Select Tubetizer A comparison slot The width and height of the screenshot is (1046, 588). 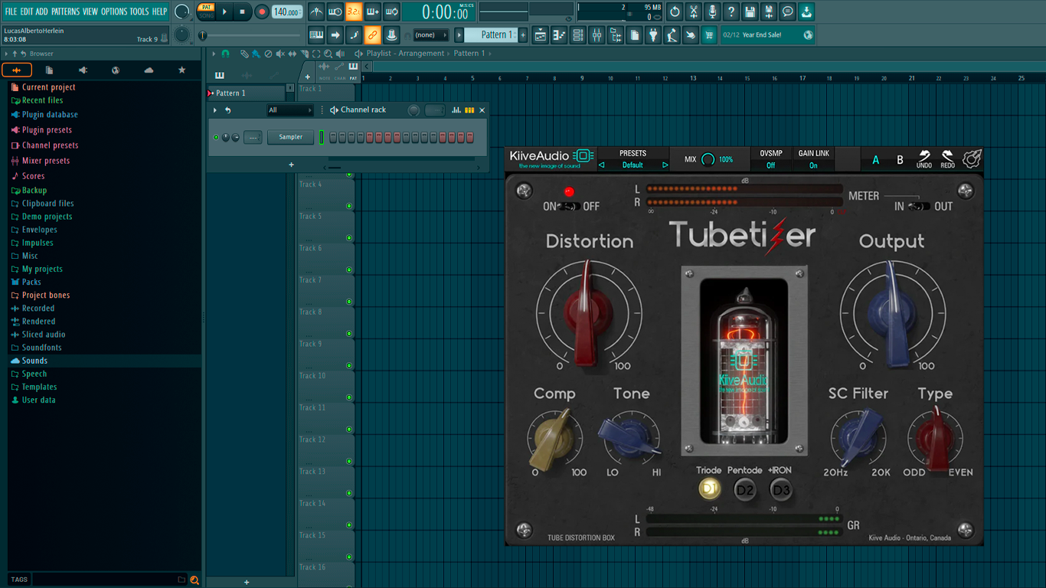(875, 160)
